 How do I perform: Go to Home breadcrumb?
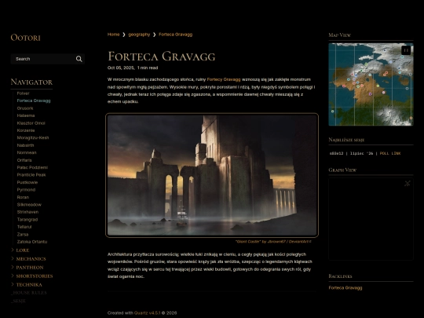pyautogui.click(x=113, y=35)
